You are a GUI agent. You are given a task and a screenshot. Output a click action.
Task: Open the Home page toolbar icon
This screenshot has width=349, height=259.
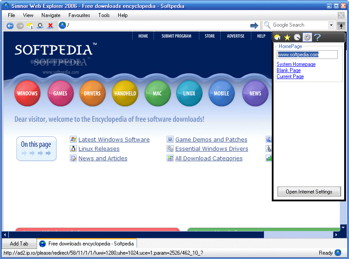[30, 26]
